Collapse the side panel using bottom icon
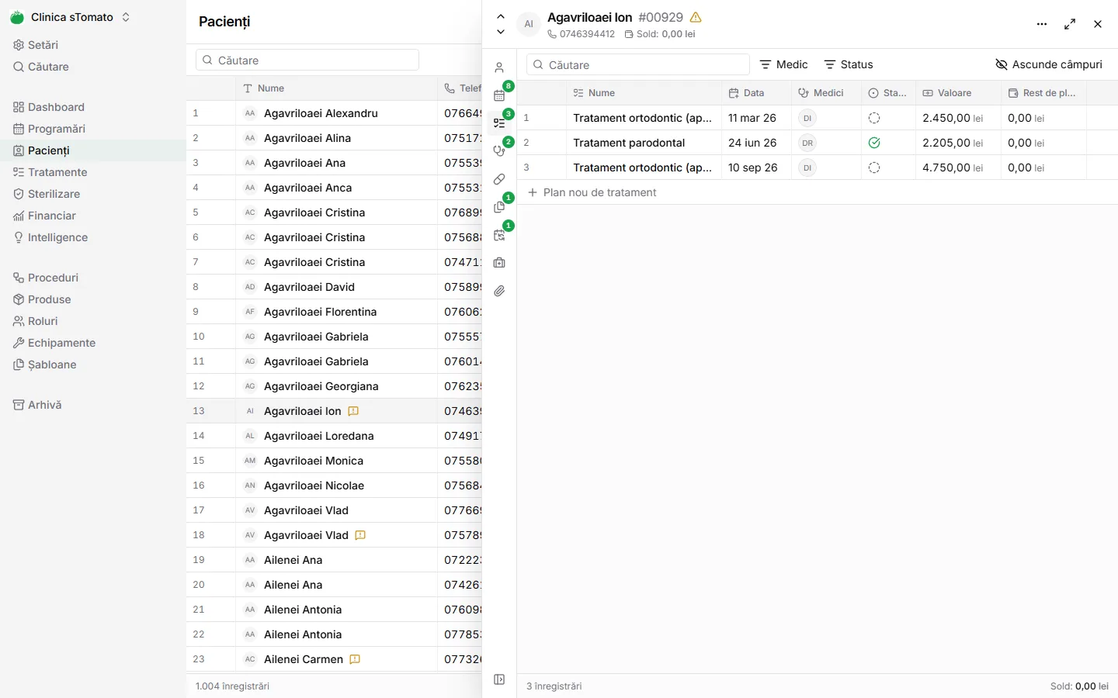This screenshot has height=698, width=1118. tap(499, 679)
